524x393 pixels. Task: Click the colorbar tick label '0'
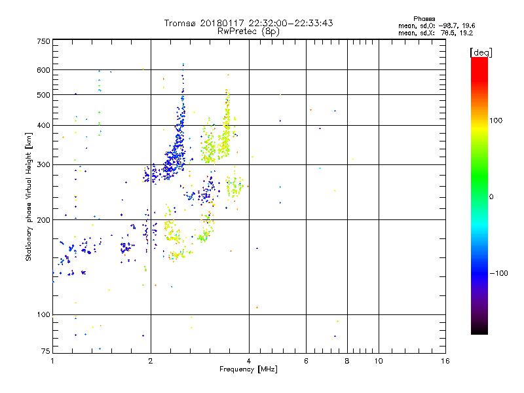(491, 197)
